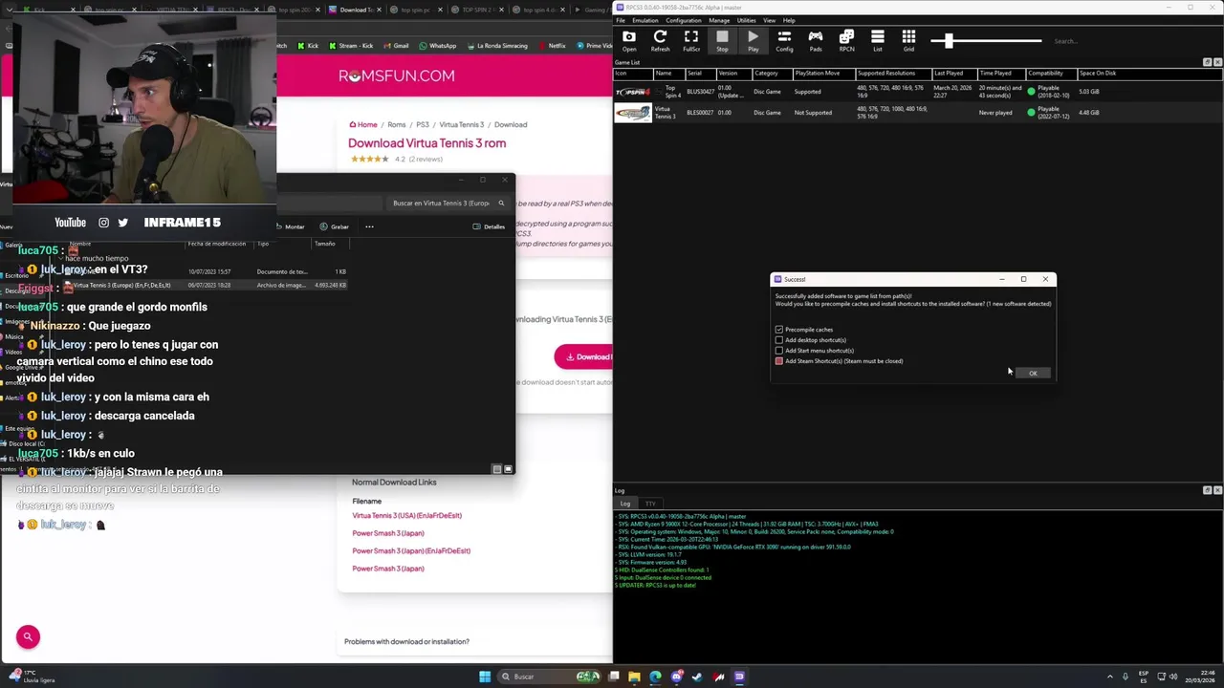Open the RPCN icon in toolbar
This screenshot has height=688, width=1224.
(x=846, y=41)
